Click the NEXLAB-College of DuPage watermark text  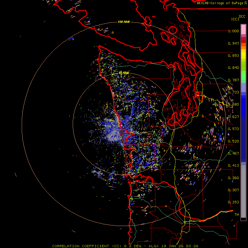tap(220, 3)
